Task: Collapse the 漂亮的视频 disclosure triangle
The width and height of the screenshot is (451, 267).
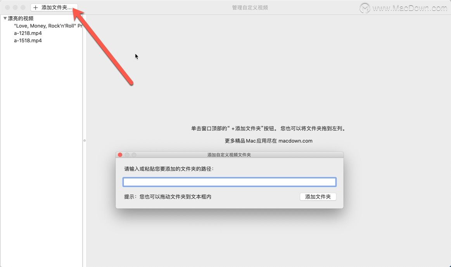Action: [5, 18]
